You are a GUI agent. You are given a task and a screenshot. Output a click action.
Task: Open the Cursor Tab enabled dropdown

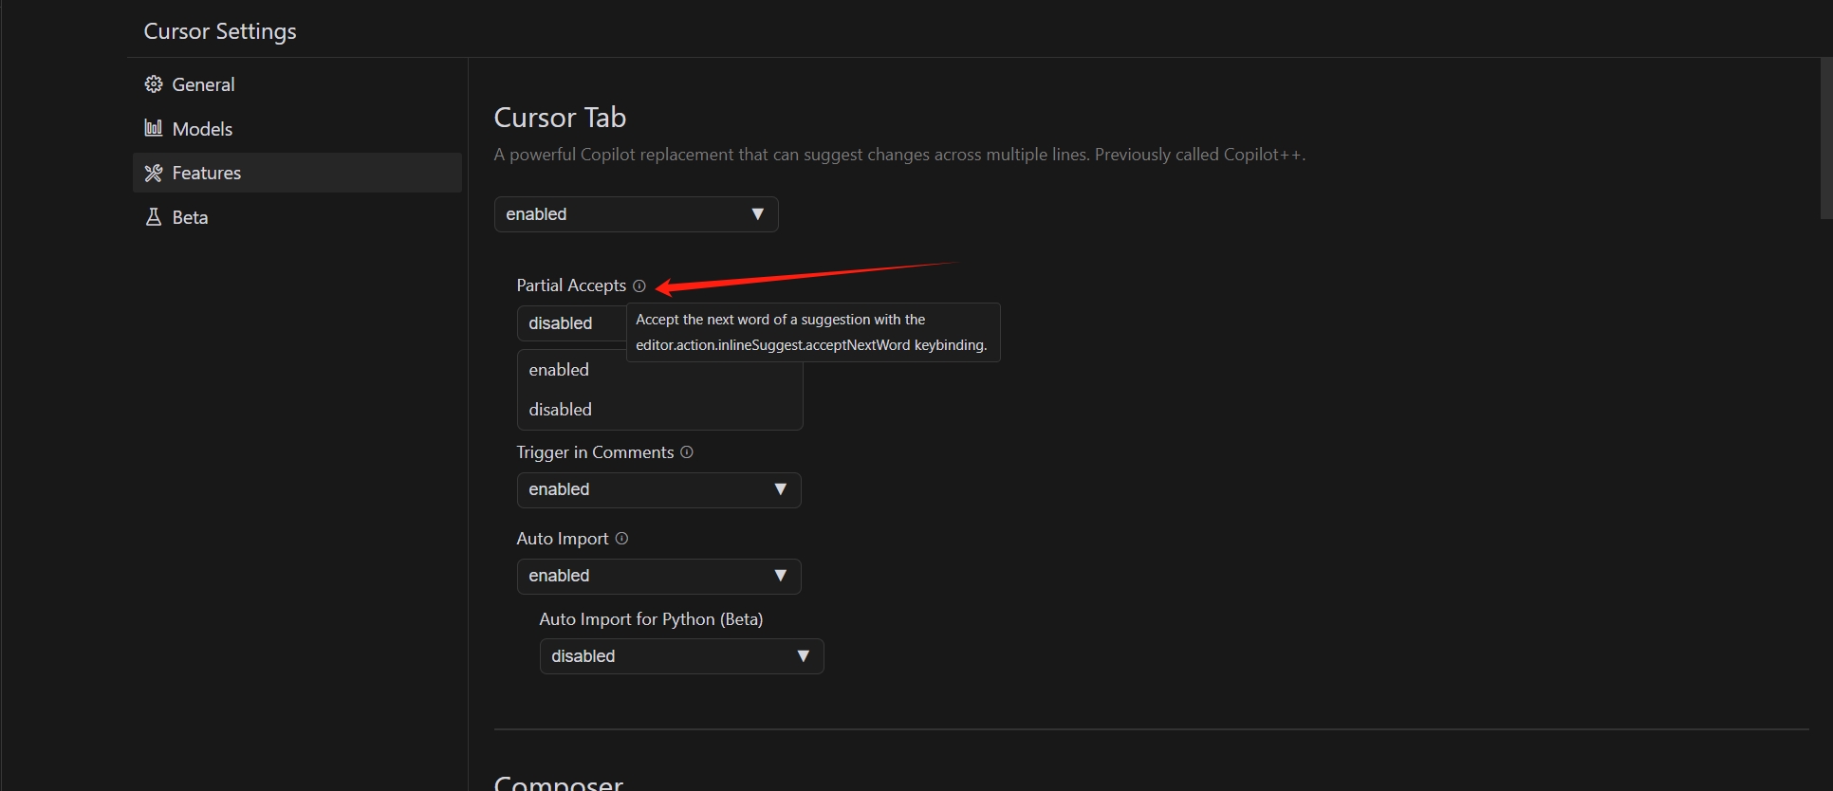pyautogui.click(x=636, y=214)
